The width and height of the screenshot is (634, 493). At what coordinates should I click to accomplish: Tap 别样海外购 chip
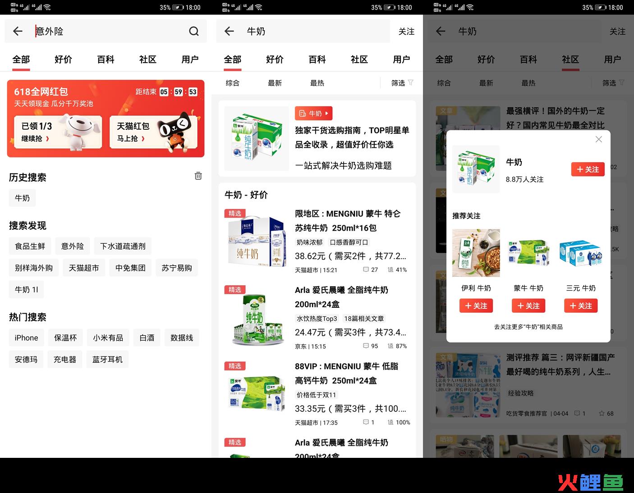coord(34,268)
